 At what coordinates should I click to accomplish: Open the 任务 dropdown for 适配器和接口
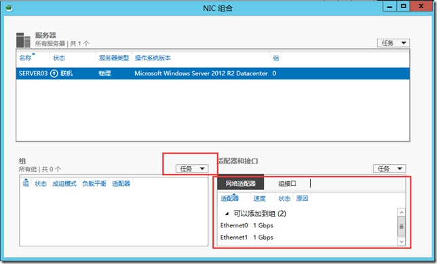(x=389, y=169)
